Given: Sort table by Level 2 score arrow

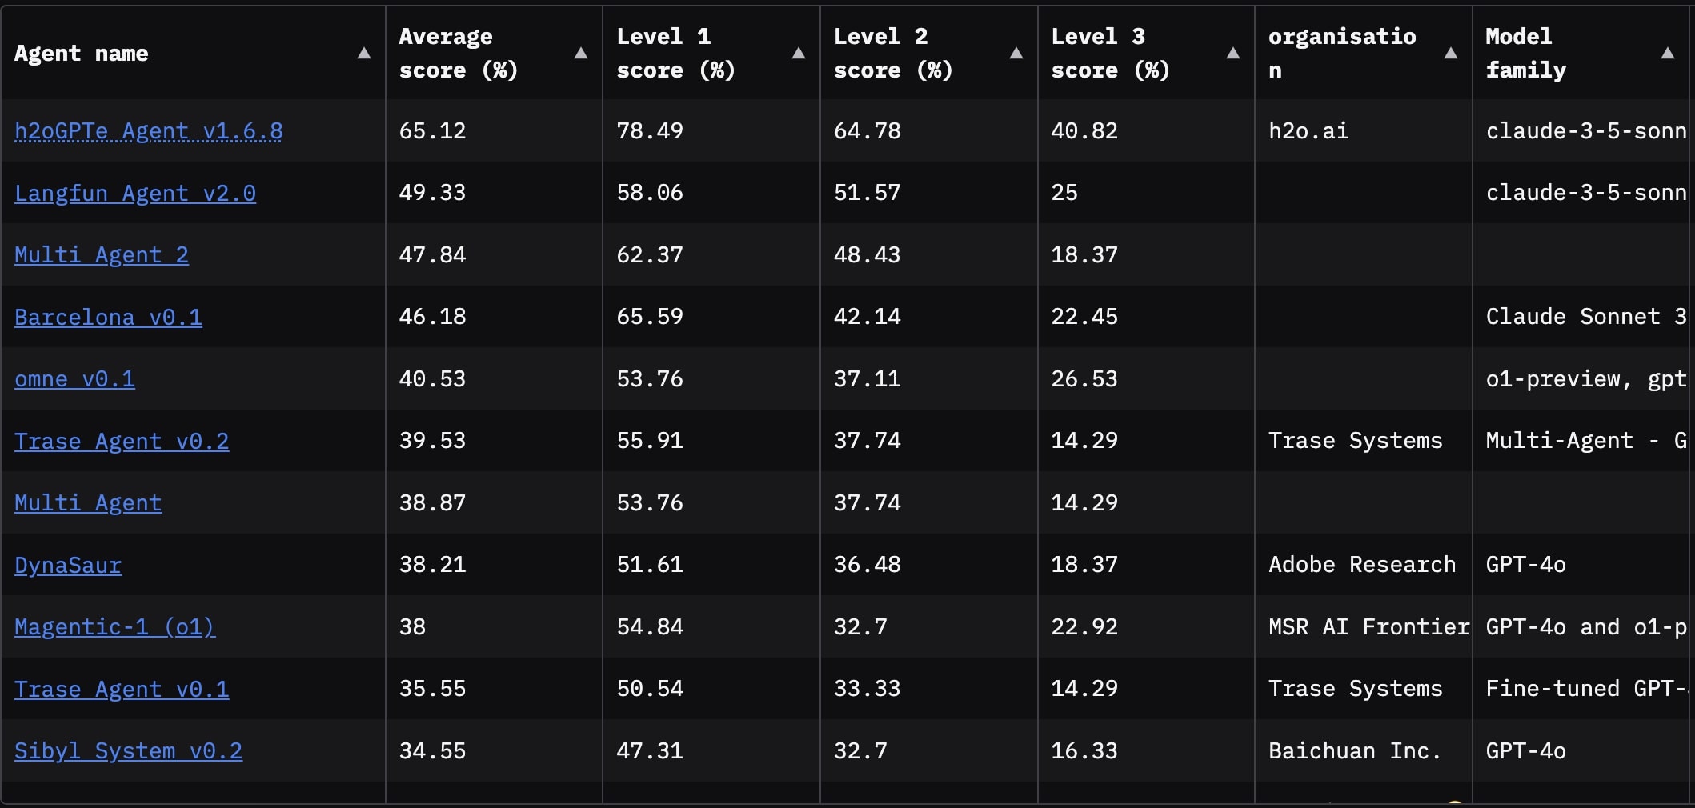Looking at the screenshot, I should point(1016,54).
